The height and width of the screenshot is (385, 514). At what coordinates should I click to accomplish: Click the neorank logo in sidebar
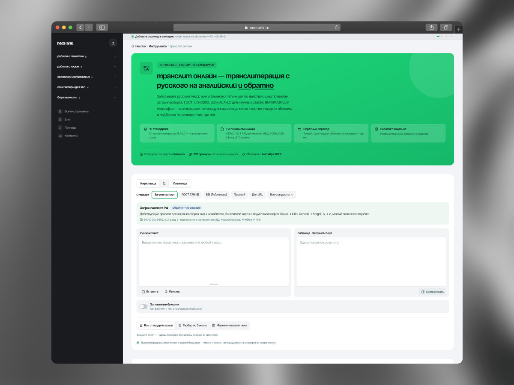pyautogui.click(x=66, y=43)
